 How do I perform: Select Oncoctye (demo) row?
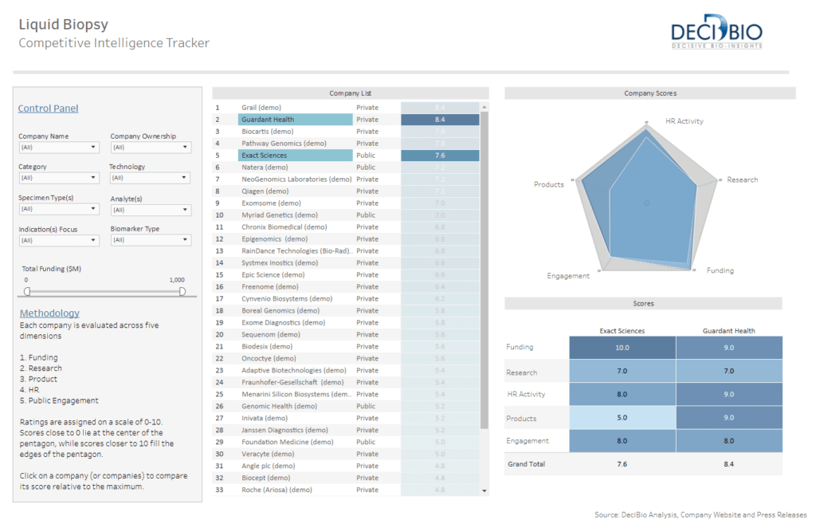coord(347,359)
